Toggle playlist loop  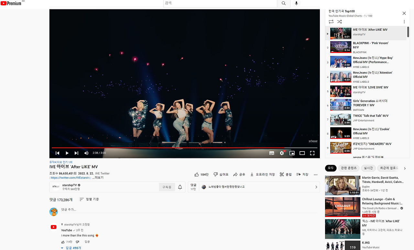(x=331, y=22)
